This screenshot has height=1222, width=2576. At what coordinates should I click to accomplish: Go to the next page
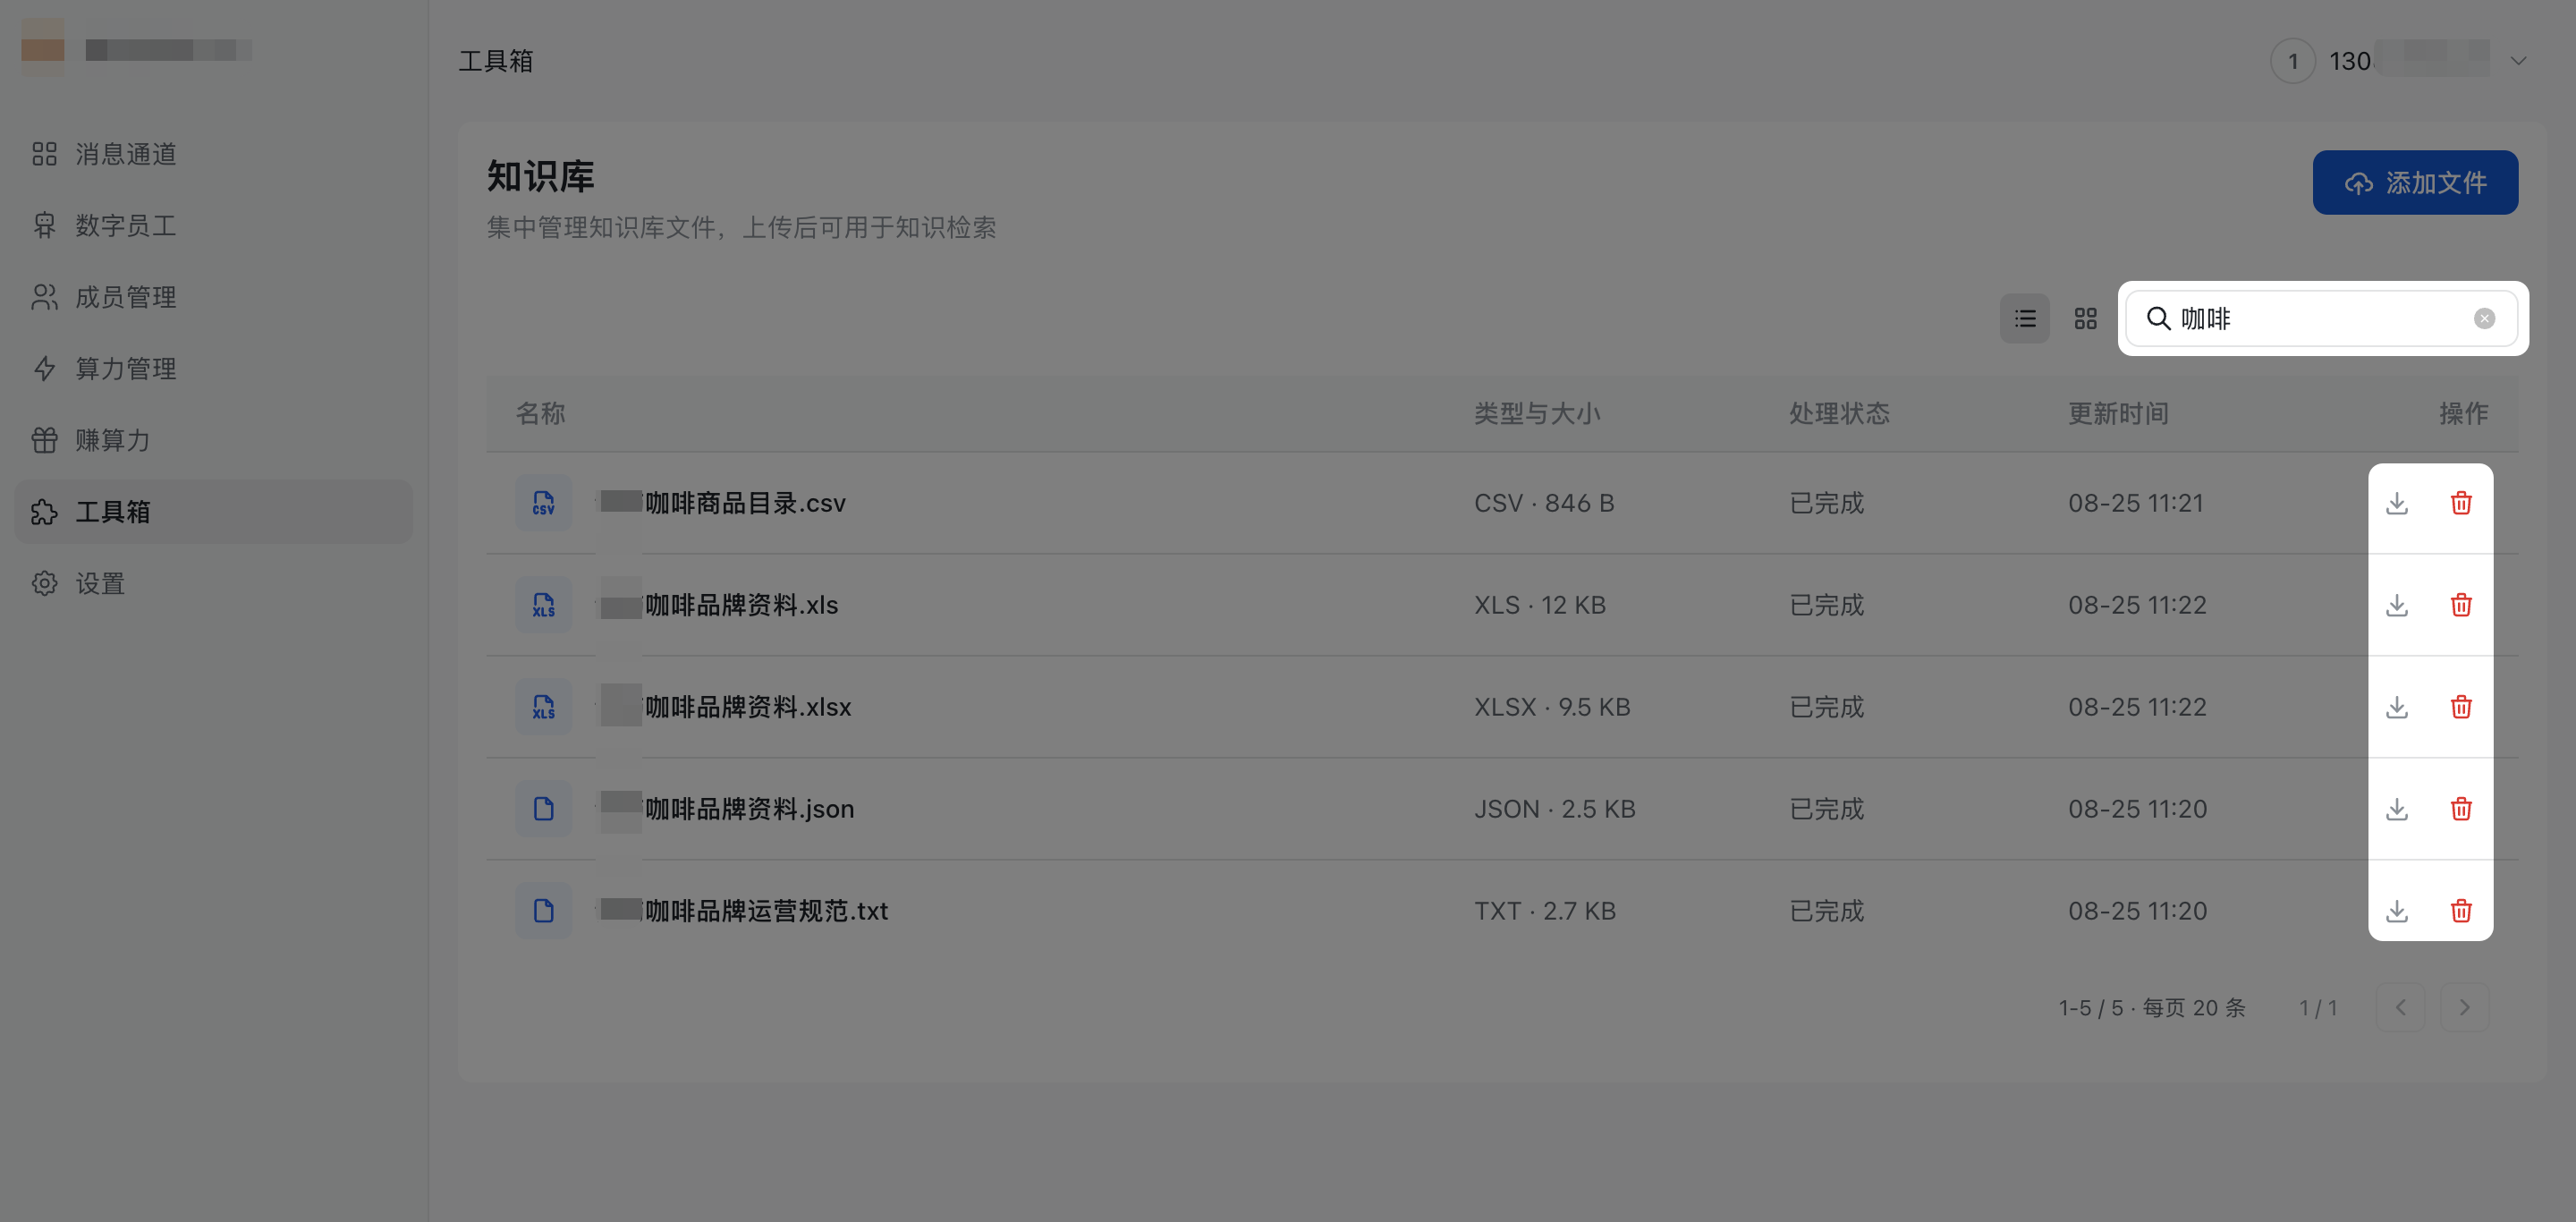[2464, 1007]
